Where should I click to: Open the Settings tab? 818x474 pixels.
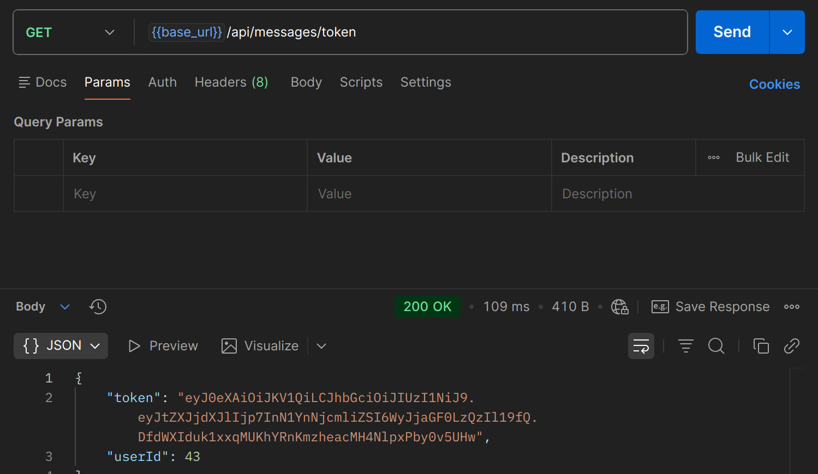(426, 82)
